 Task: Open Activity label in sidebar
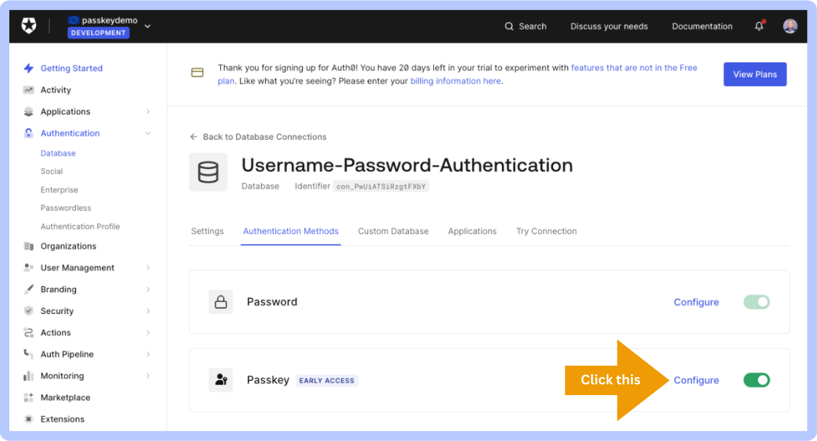56,90
